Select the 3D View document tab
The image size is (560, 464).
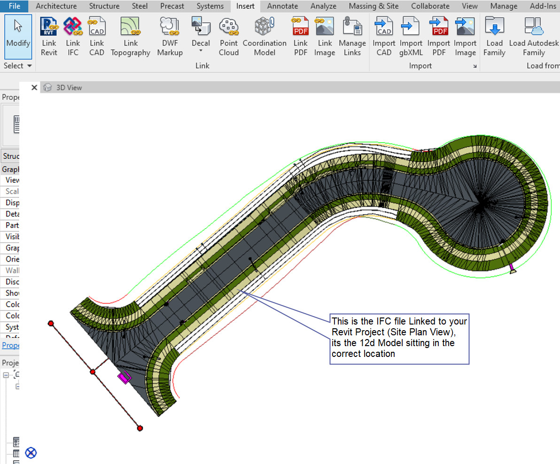(69, 87)
